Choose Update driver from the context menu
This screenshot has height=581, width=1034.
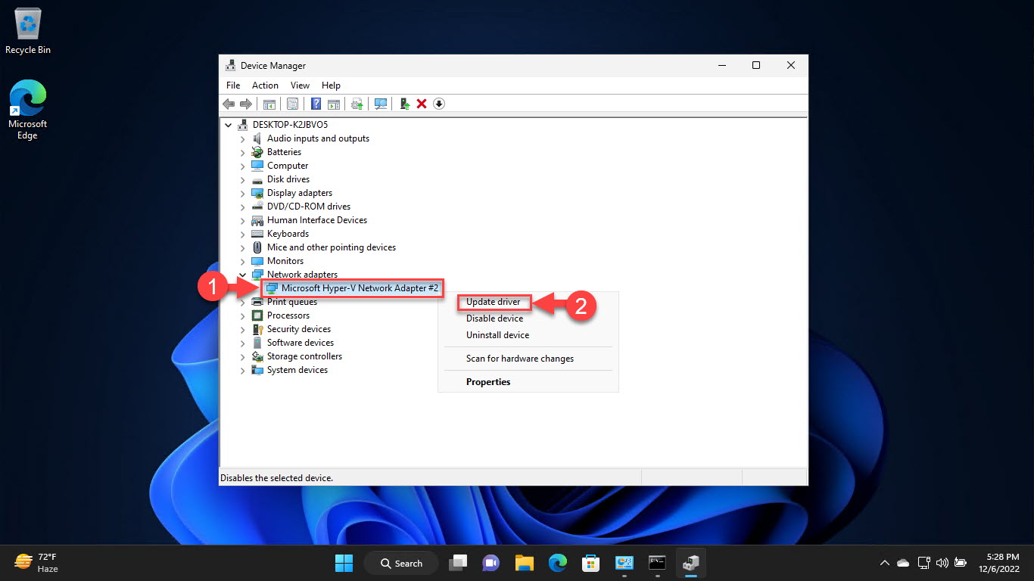tap(494, 302)
